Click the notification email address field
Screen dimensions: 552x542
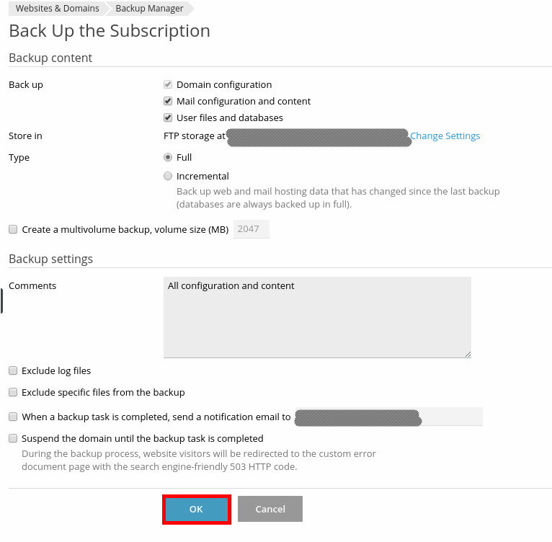click(x=388, y=417)
